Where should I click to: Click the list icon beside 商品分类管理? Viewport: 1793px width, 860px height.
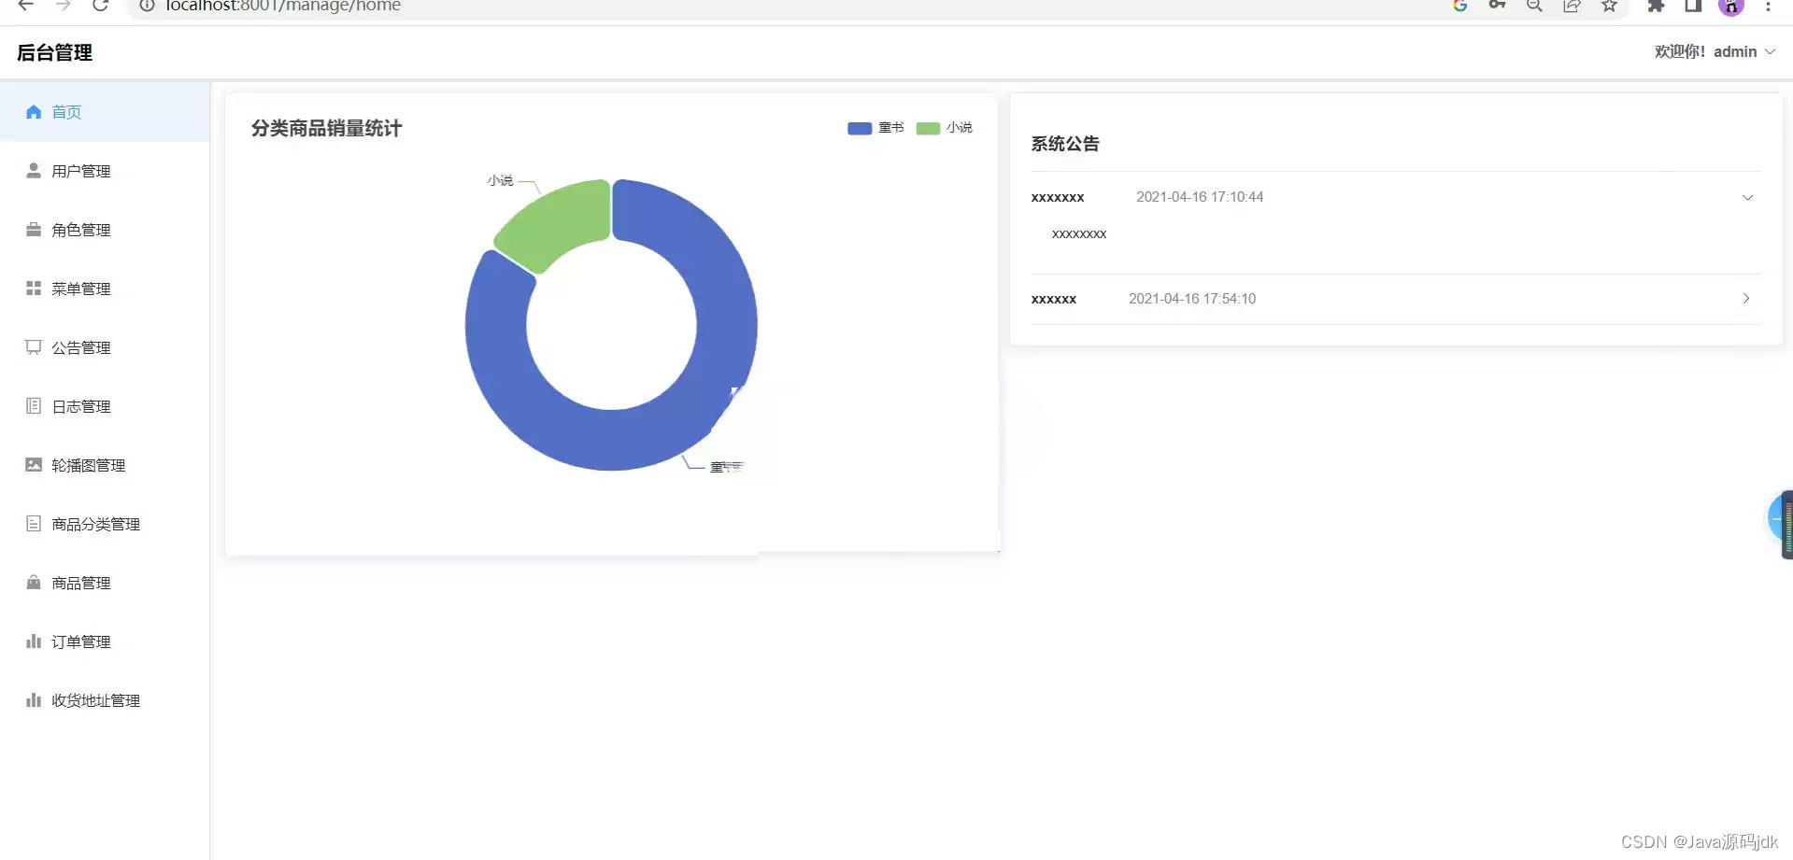click(x=34, y=524)
